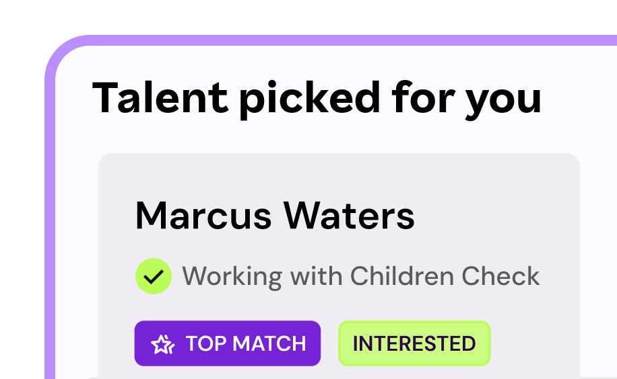Click 'Children Check' in the verification line
This screenshot has width=617, height=379.
(445, 276)
